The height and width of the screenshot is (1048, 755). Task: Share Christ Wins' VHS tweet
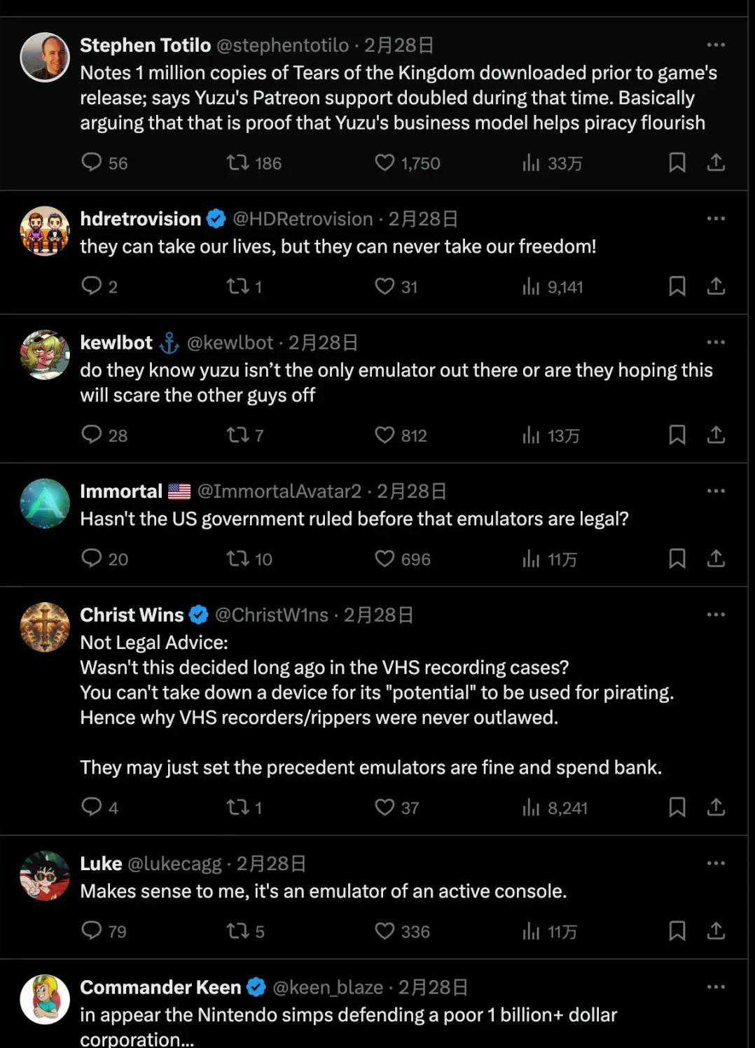coord(716,807)
